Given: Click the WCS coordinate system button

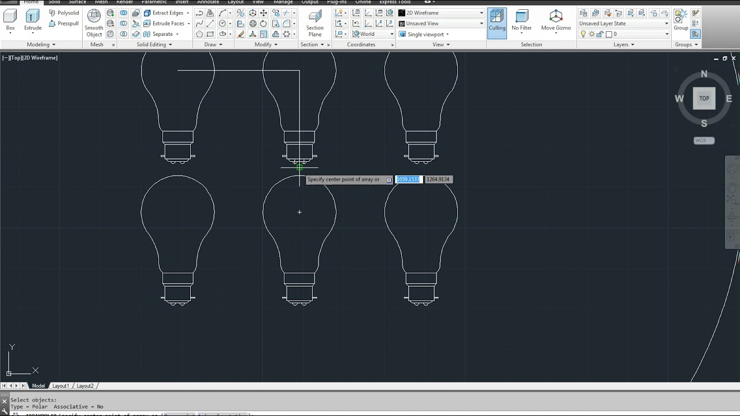Looking at the screenshot, I should click(x=704, y=140).
